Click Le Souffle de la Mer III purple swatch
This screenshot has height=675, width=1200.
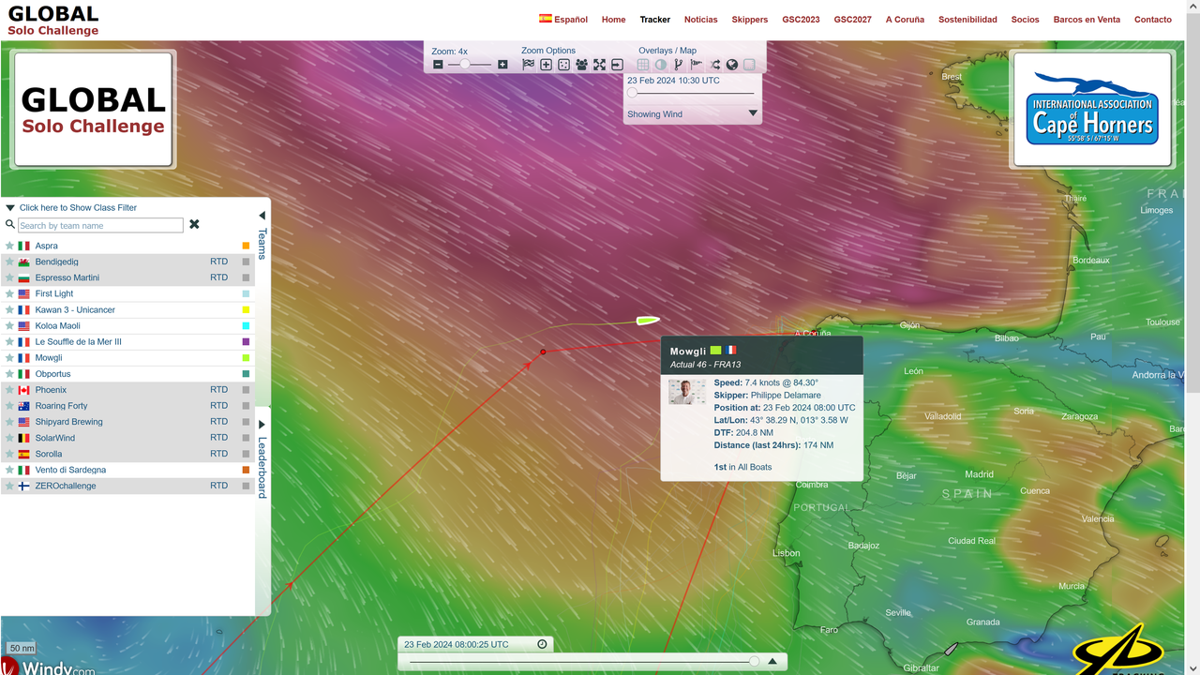point(246,342)
